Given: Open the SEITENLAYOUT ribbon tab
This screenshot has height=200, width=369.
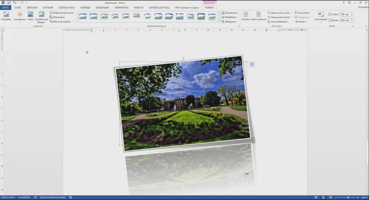Looking at the screenshot, I should pos(67,7).
